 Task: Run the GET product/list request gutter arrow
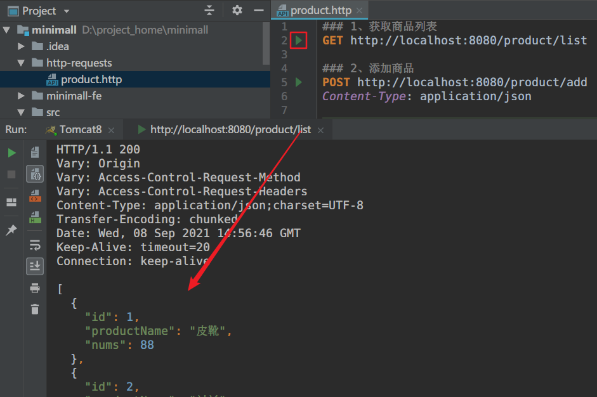(298, 41)
